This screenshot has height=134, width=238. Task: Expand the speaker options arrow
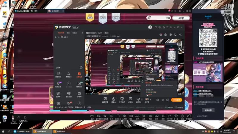[151, 99]
